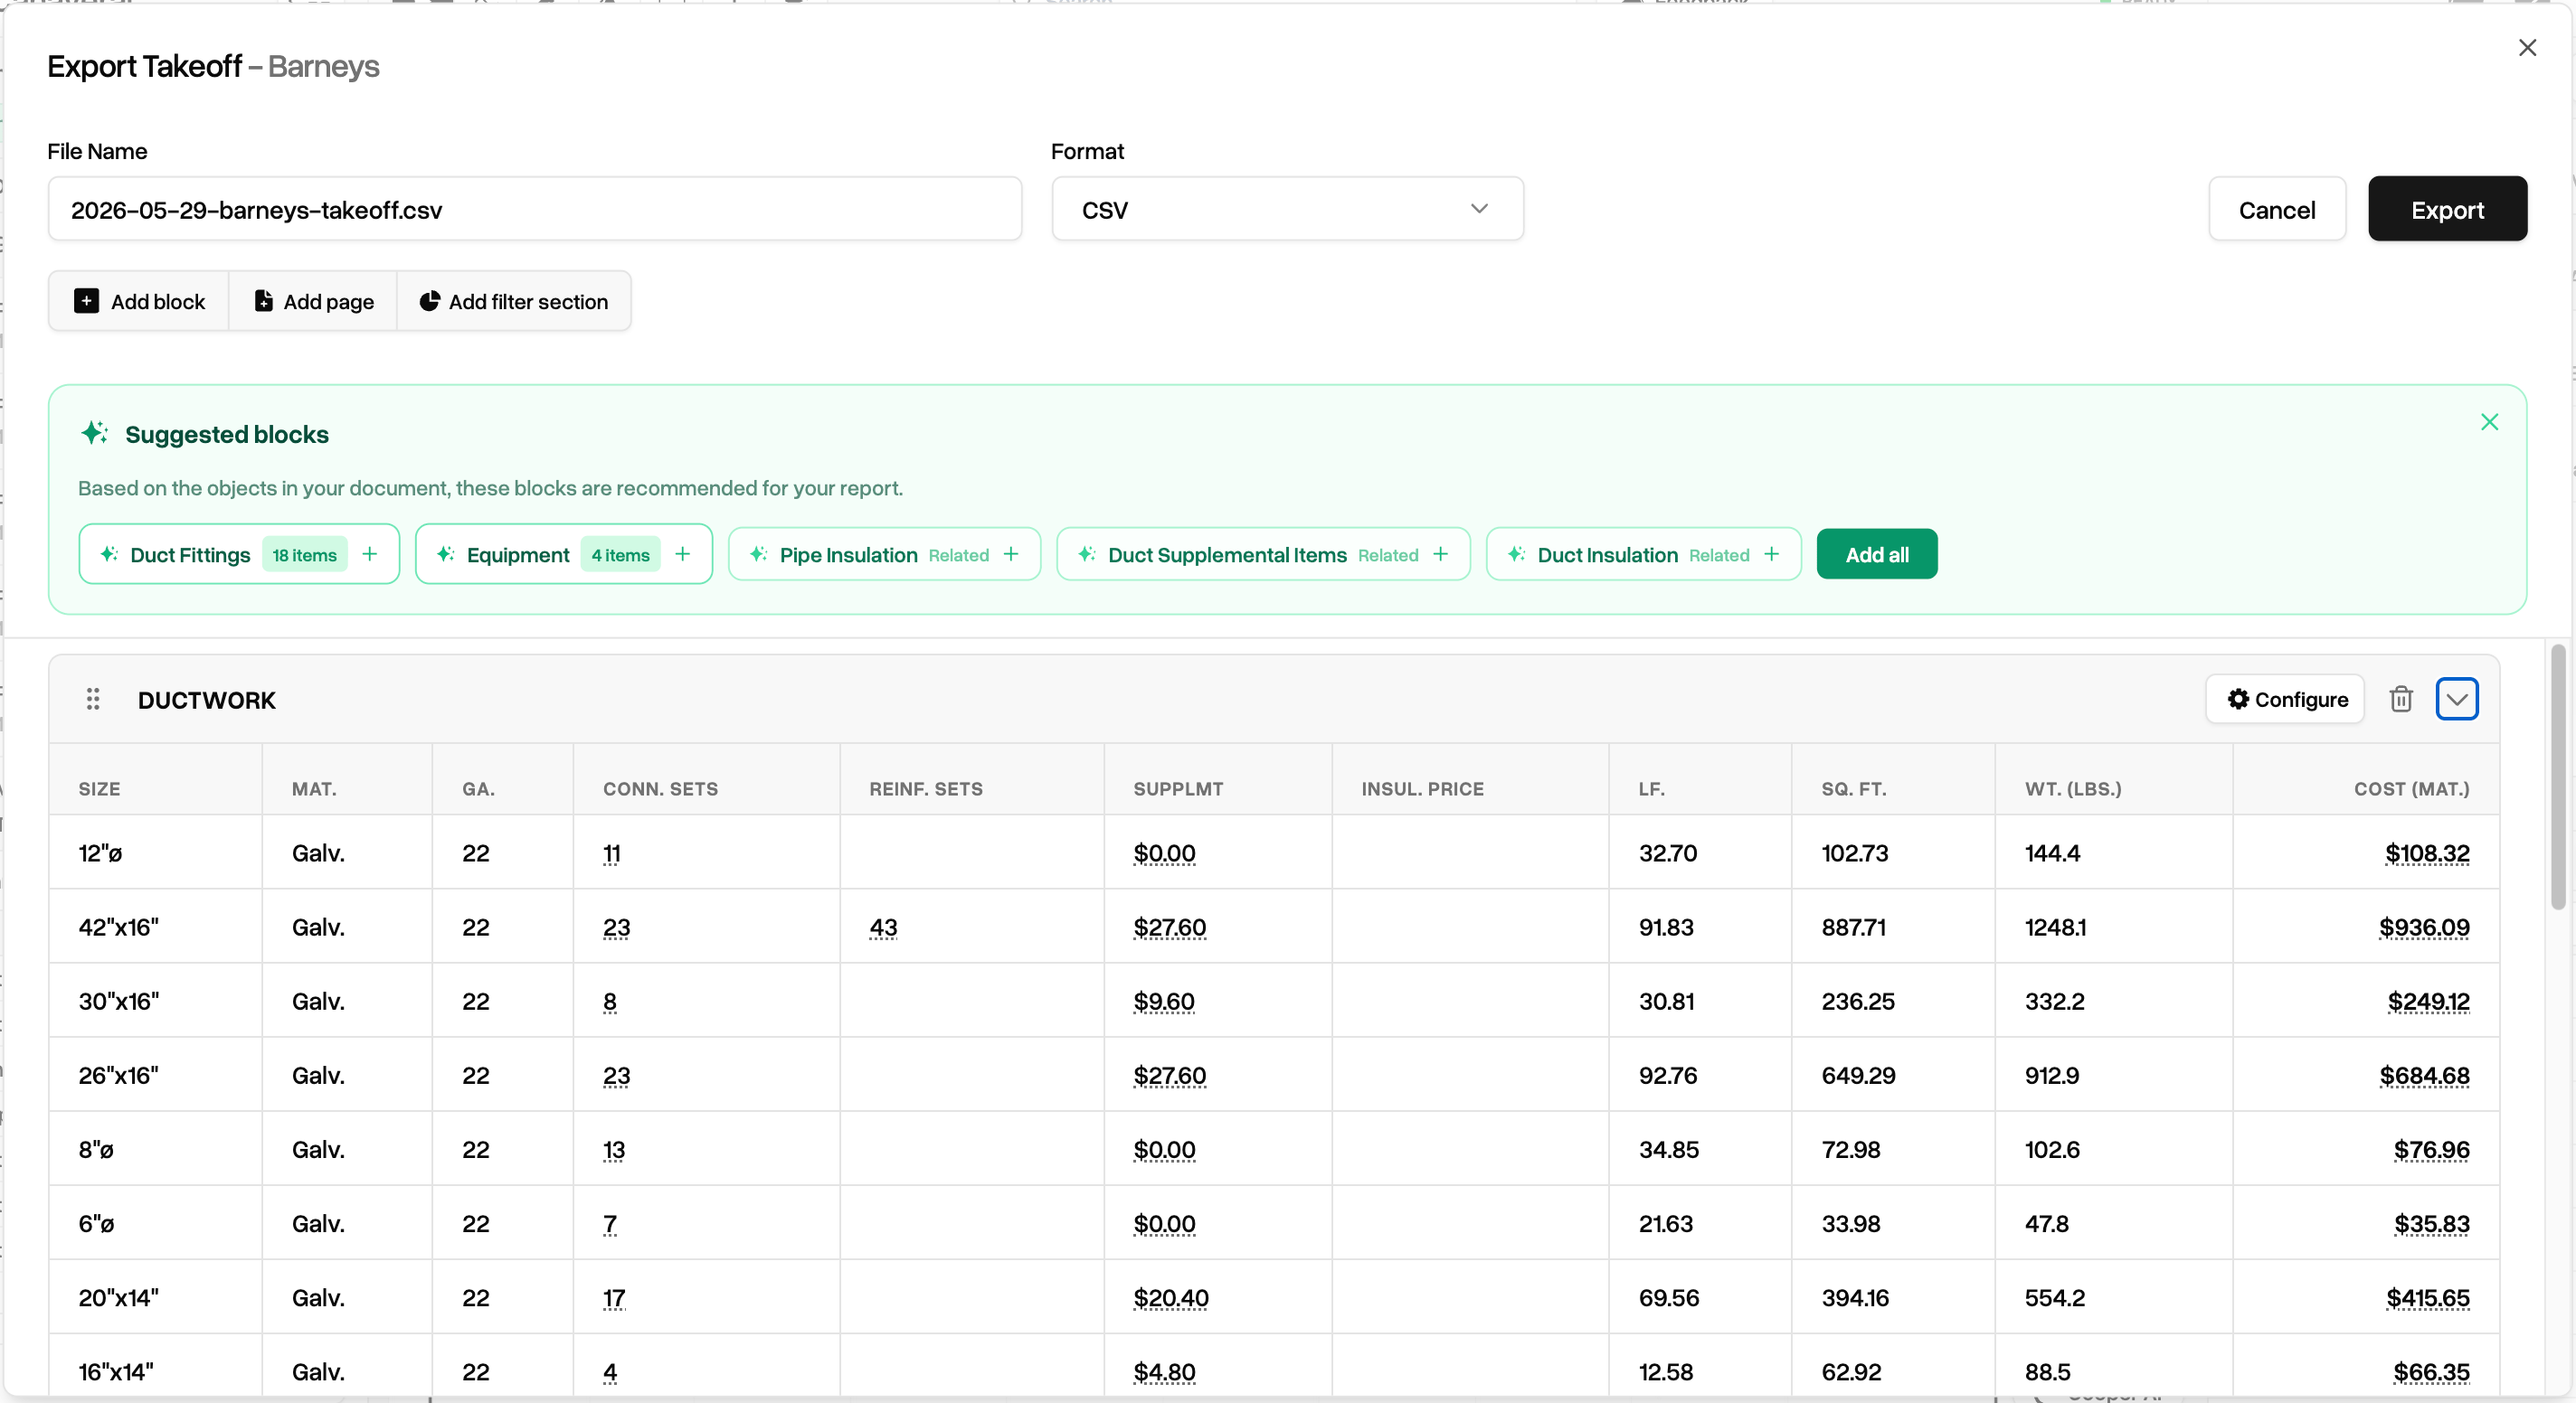The image size is (2576, 1403).
Task: Delete the DUCTWORK block with trash icon
Action: [x=2401, y=700]
